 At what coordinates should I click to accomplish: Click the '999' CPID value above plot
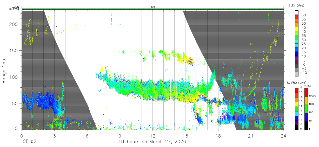pyautogui.click(x=153, y=7)
